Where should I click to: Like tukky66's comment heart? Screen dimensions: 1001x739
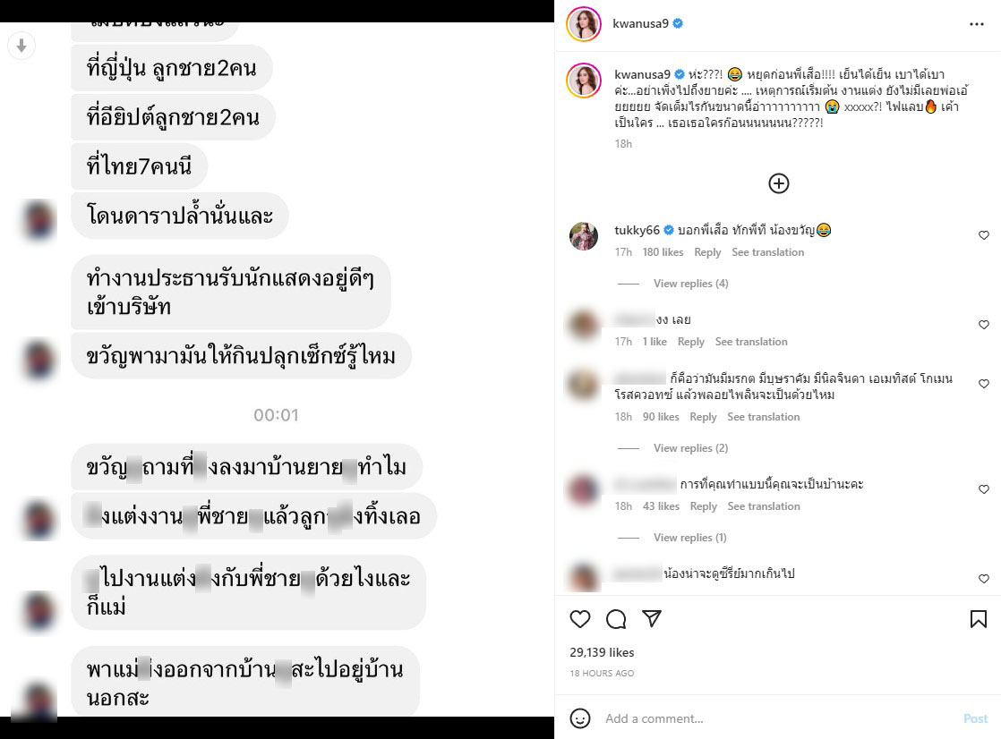984,234
